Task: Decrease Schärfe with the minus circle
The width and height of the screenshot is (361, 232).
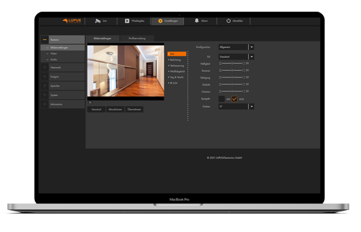Action: (220, 84)
